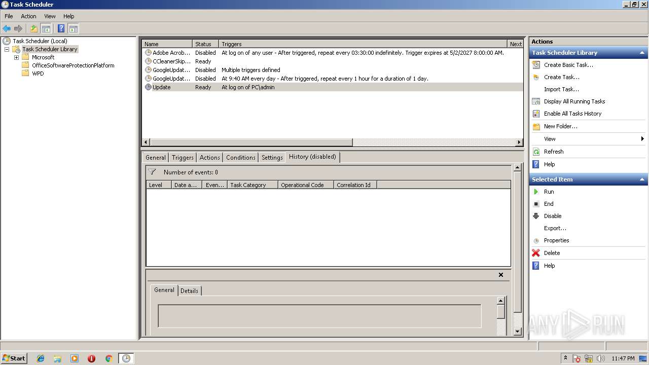Image resolution: width=649 pixels, height=365 pixels.
Task: Expand the View submenu arrow
Action: (x=642, y=139)
